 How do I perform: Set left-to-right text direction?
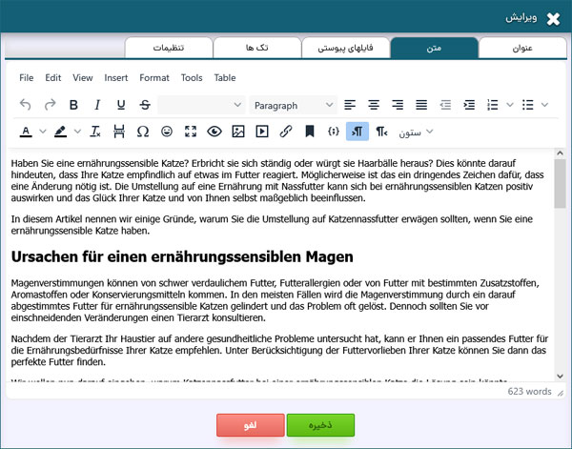[x=357, y=132]
